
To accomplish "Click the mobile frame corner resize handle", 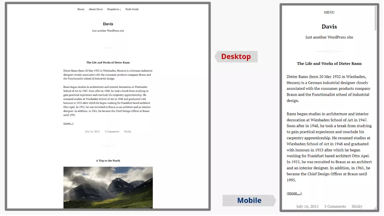I will coord(375,208).
